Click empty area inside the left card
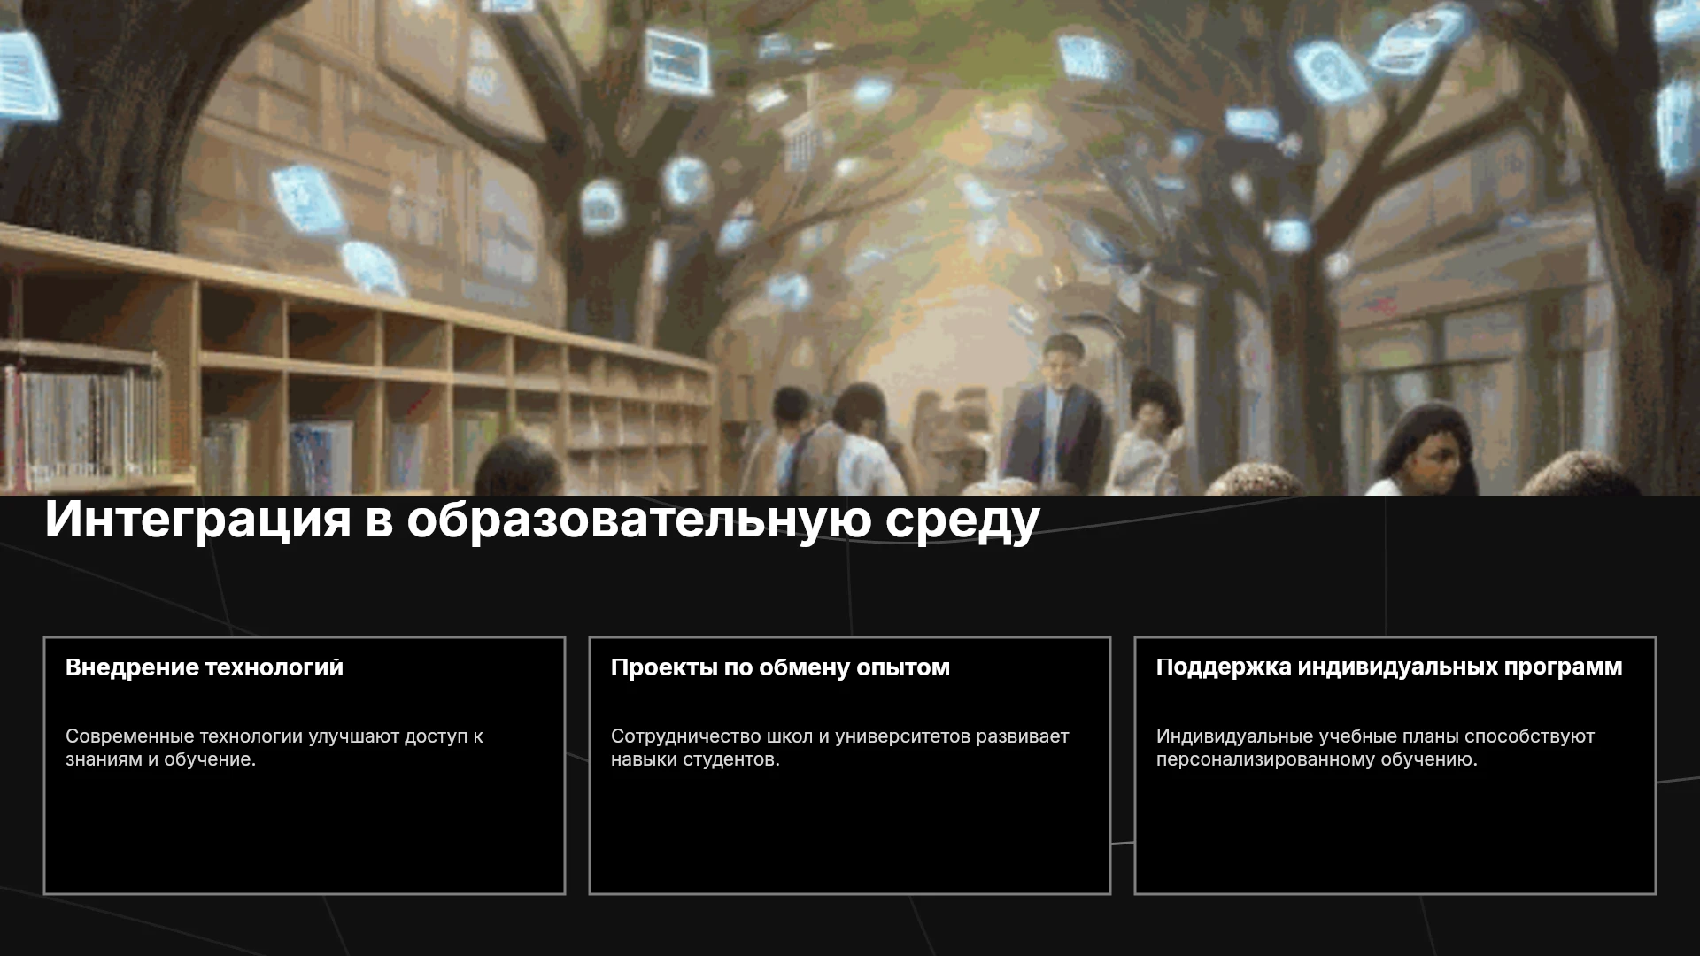The image size is (1700, 956). (x=305, y=832)
